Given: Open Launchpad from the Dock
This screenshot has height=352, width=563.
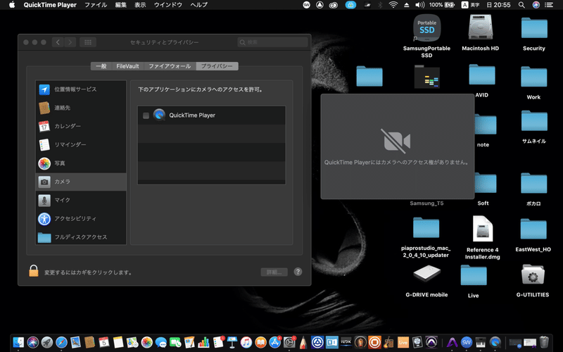Looking at the screenshot, I should pos(47,342).
